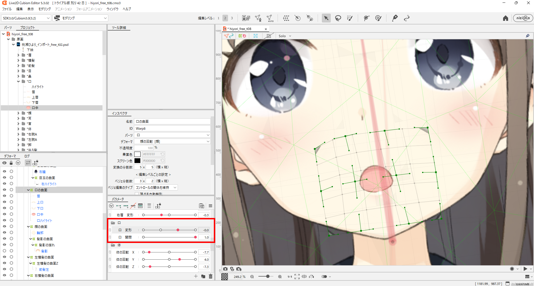This screenshot has width=534, height=286.
Task: Switch to the ログ tab
Action: point(27,156)
